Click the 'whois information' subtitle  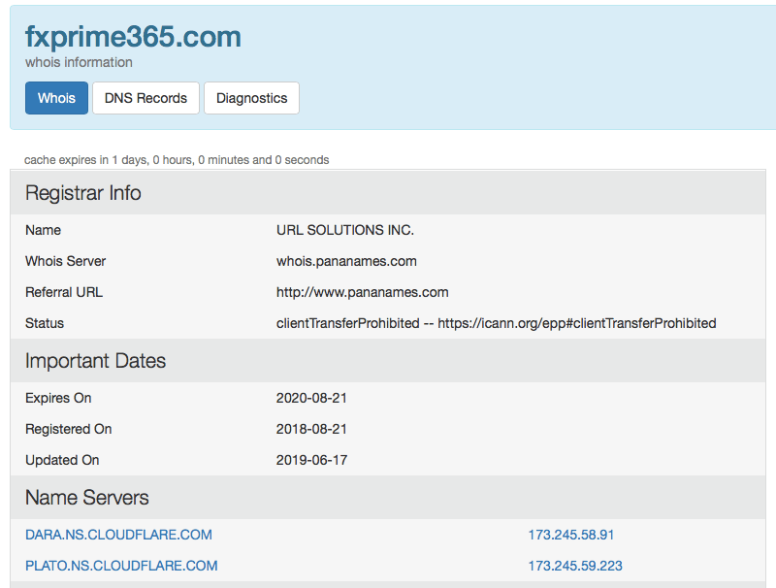coord(79,62)
